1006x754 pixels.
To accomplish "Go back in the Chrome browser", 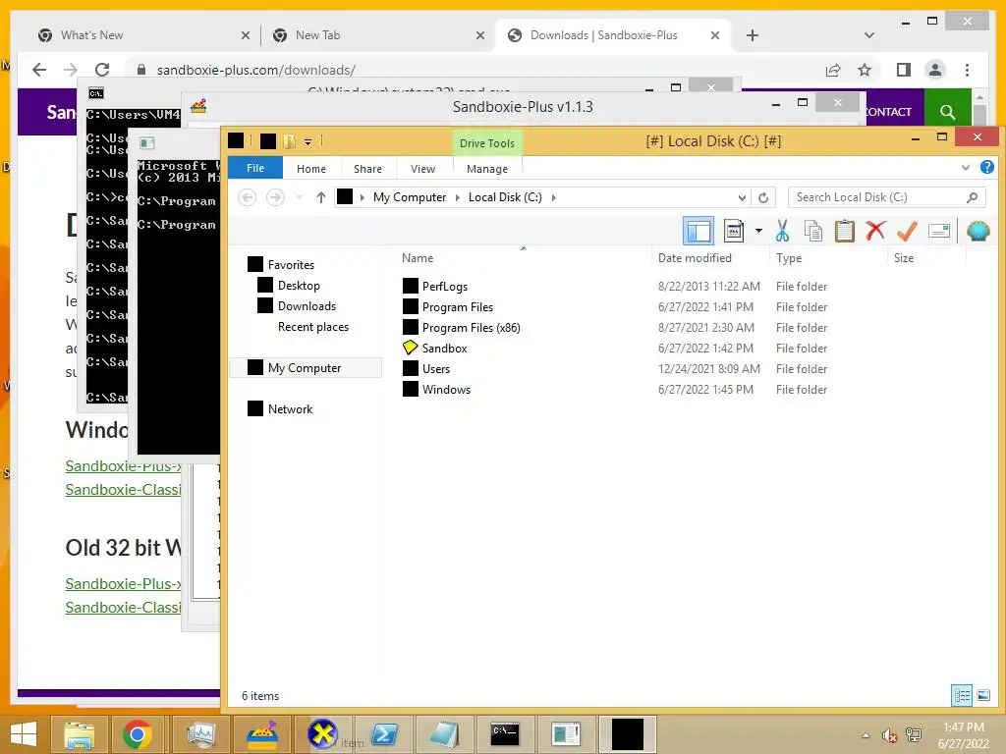I will click(39, 70).
